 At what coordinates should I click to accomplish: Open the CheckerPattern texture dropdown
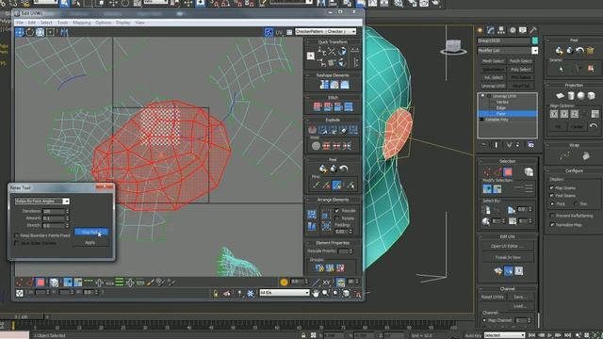[325, 31]
